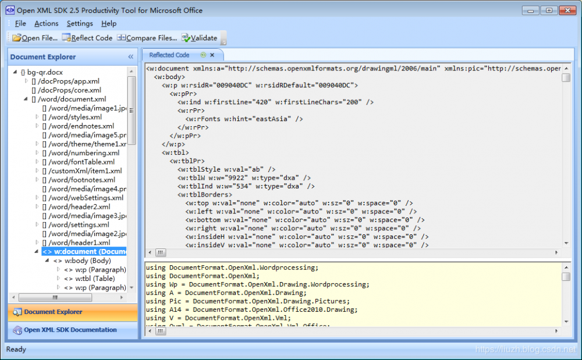The width and height of the screenshot is (582, 360).
Task: Close the Reflected Code tab
Action: [x=212, y=55]
